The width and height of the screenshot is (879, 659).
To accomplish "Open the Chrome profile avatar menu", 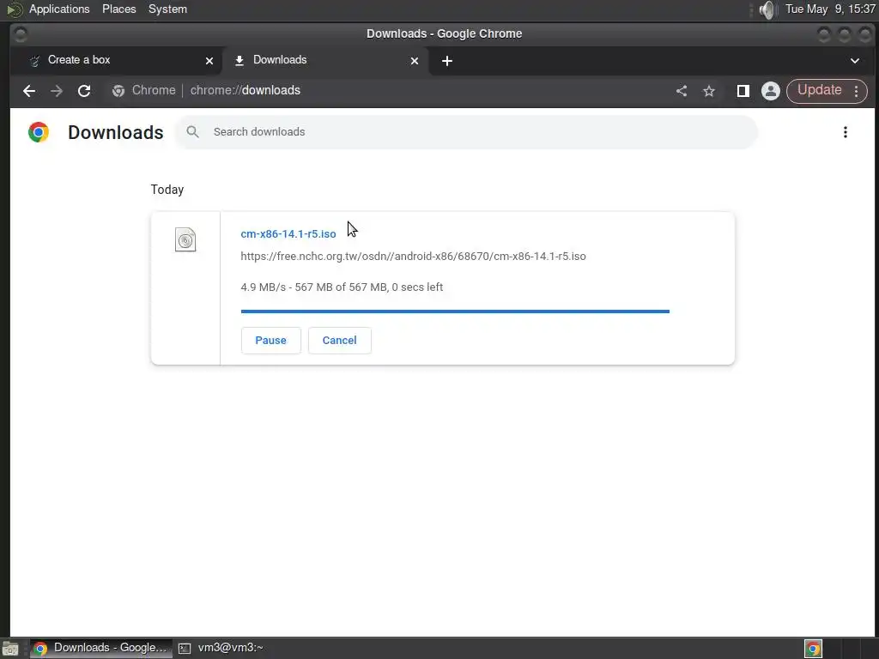I will click(771, 91).
